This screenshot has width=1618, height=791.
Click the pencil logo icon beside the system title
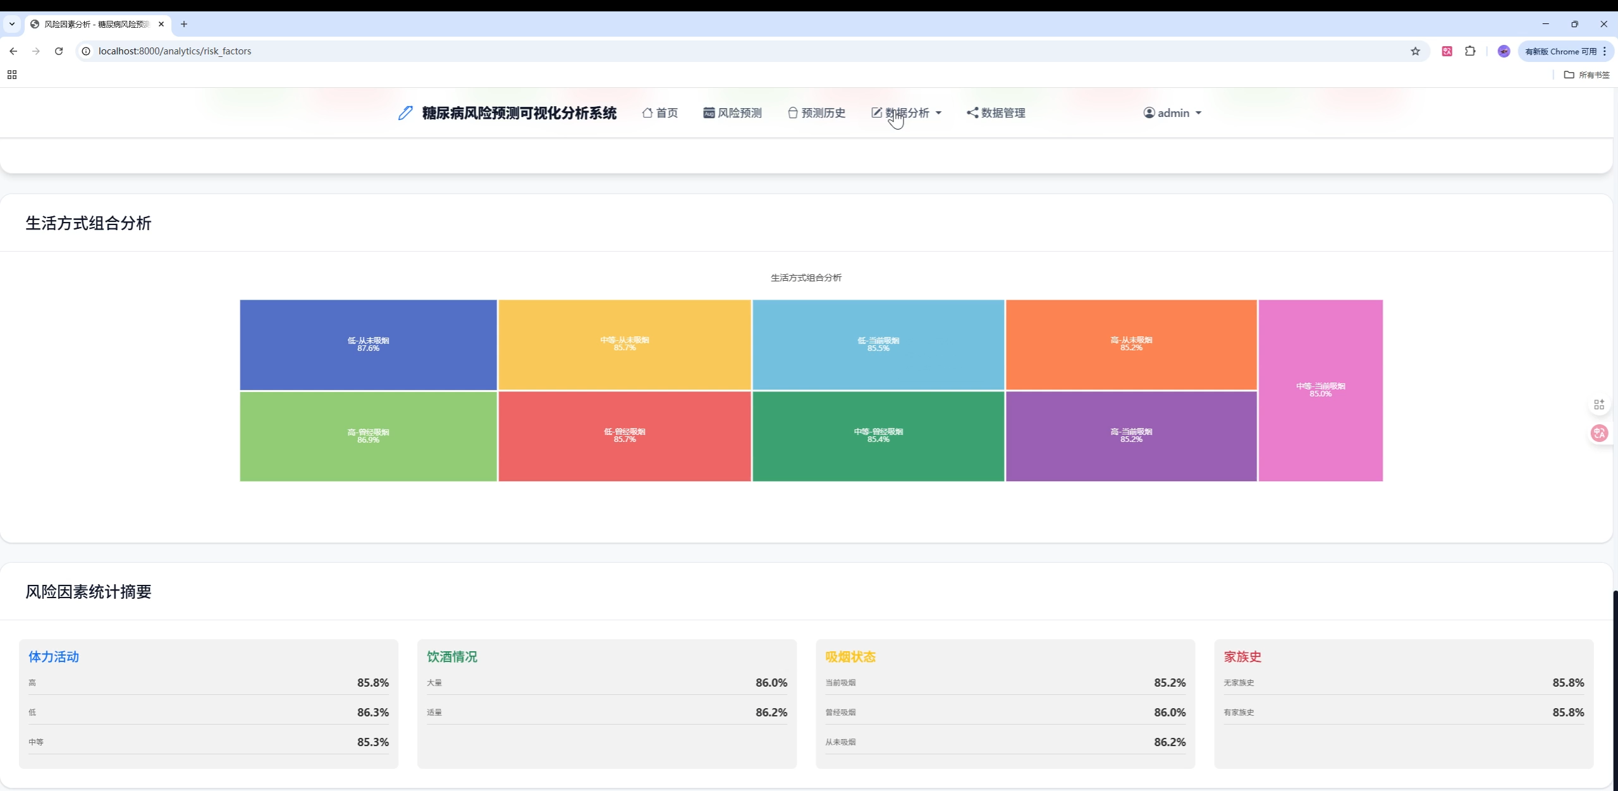[x=405, y=113]
